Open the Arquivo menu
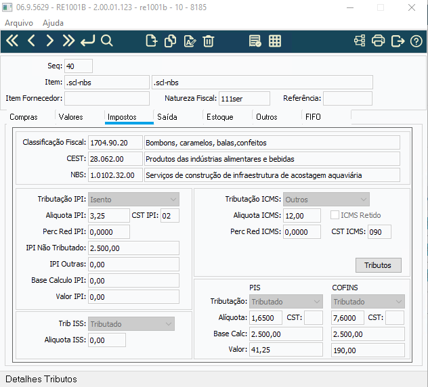Viewport: 428px width, 387px height. 19,23
